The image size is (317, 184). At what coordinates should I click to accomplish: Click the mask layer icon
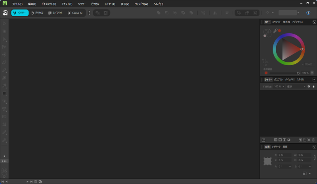tap(280, 140)
